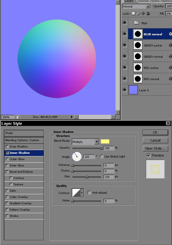Click the Inner Shadow angle dial
Screen dimensions: 172x245
77,157
